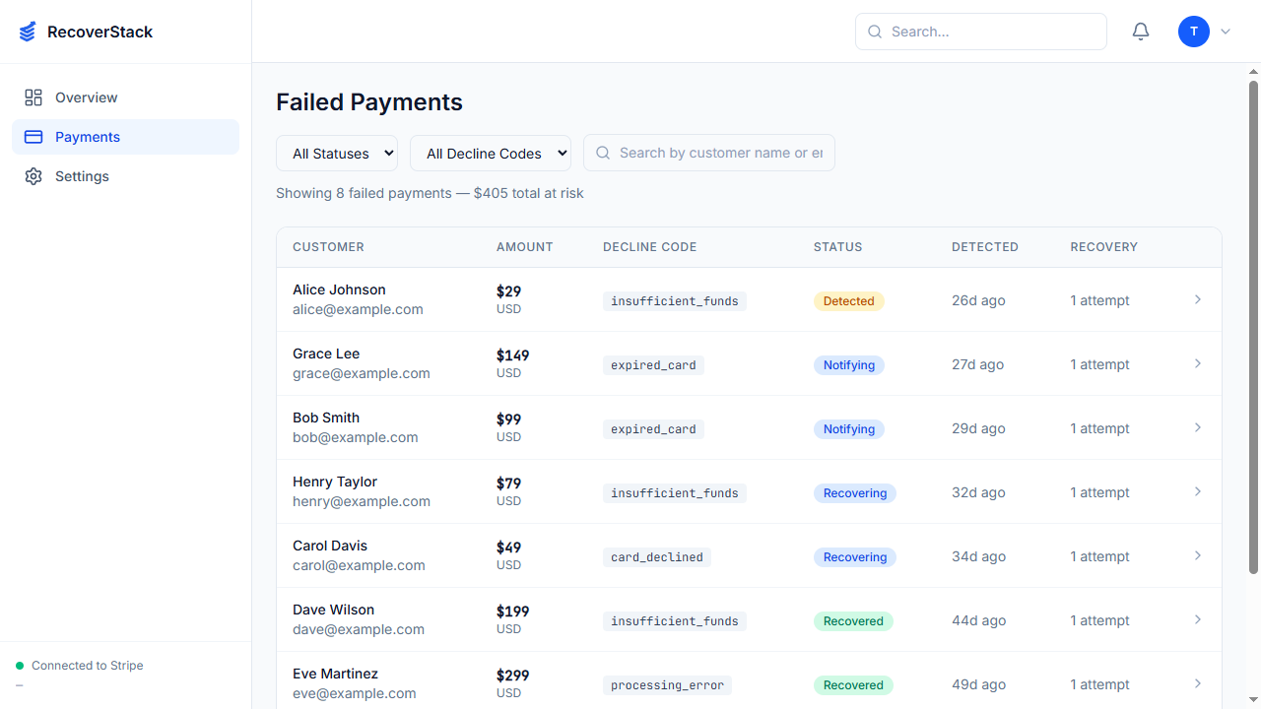This screenshot has height=709, width=1261.
Task: Click the customer name Grace Lee
Action: pyautogui.click(x=326, y=354)
